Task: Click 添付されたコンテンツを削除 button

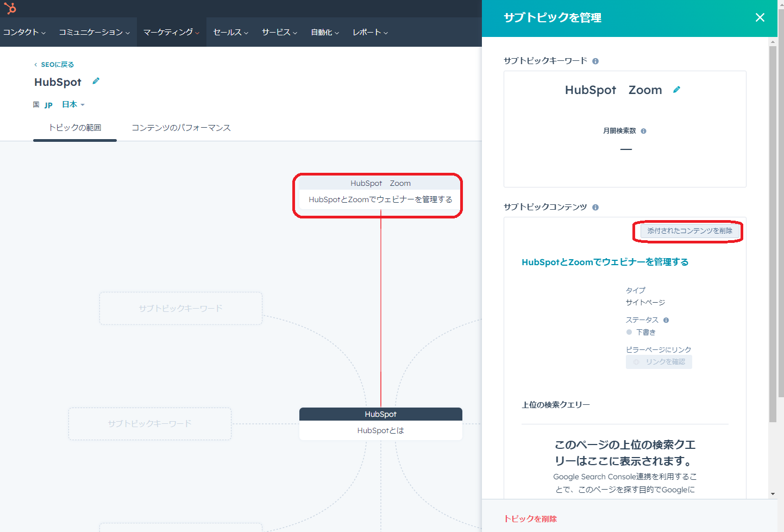Action: [x=689, y=231]
